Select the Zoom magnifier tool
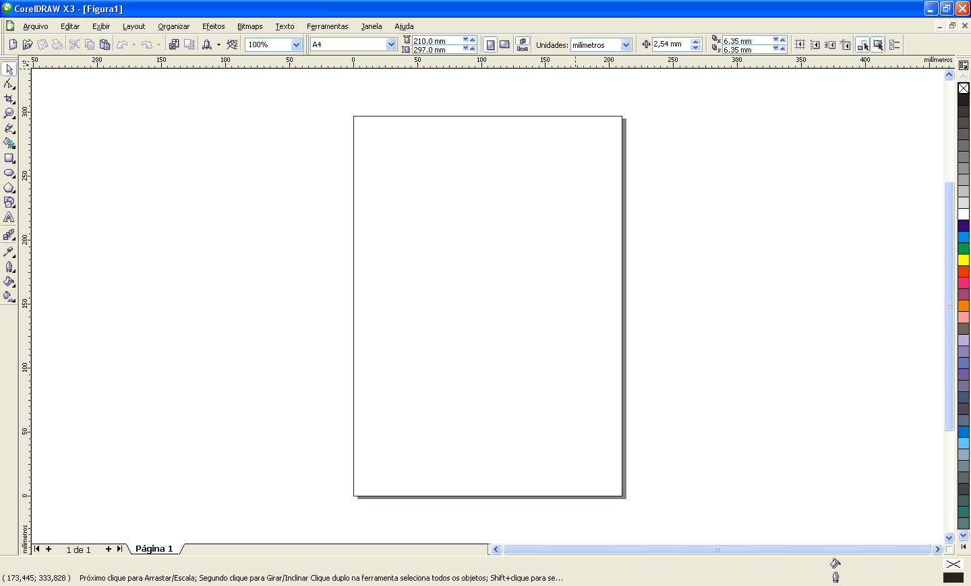Image resolution: width=971 pixels, height=586 pixels. 9,114
